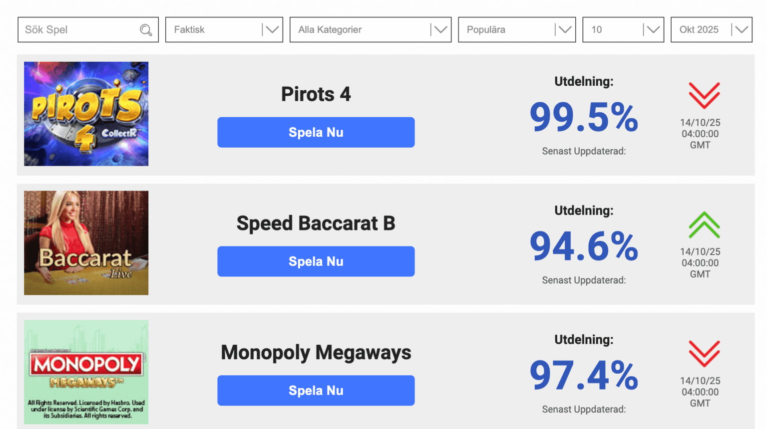Change the results count dropdown showing 10
Image resolution: width=767 pixels, height=429 pixels.
pos(623,30)
